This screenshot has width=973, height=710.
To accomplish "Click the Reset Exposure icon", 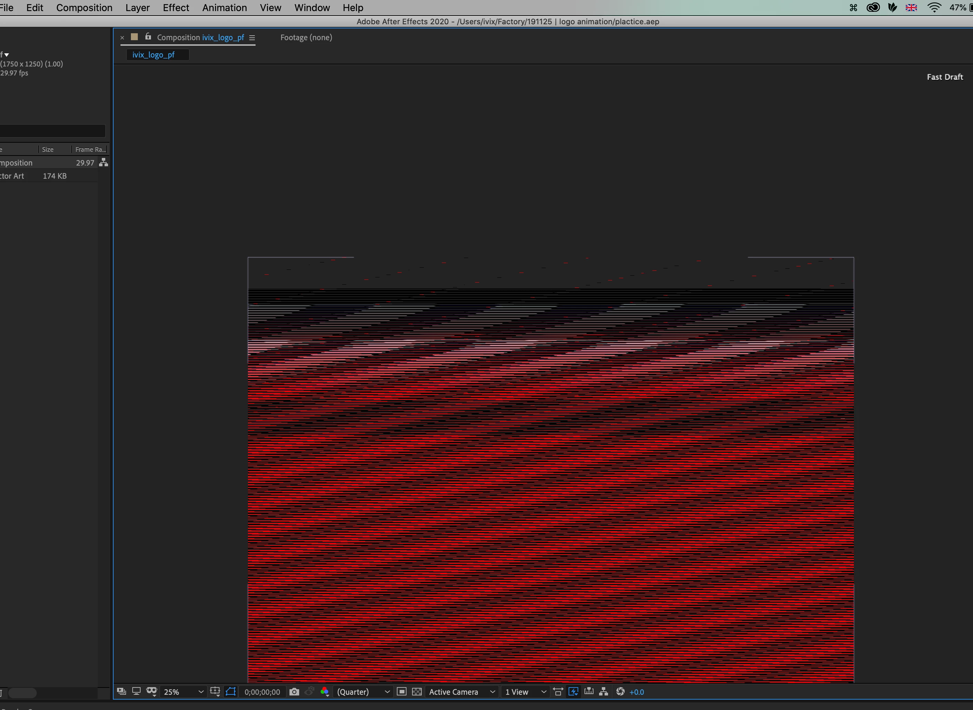I will coord(620,692).
